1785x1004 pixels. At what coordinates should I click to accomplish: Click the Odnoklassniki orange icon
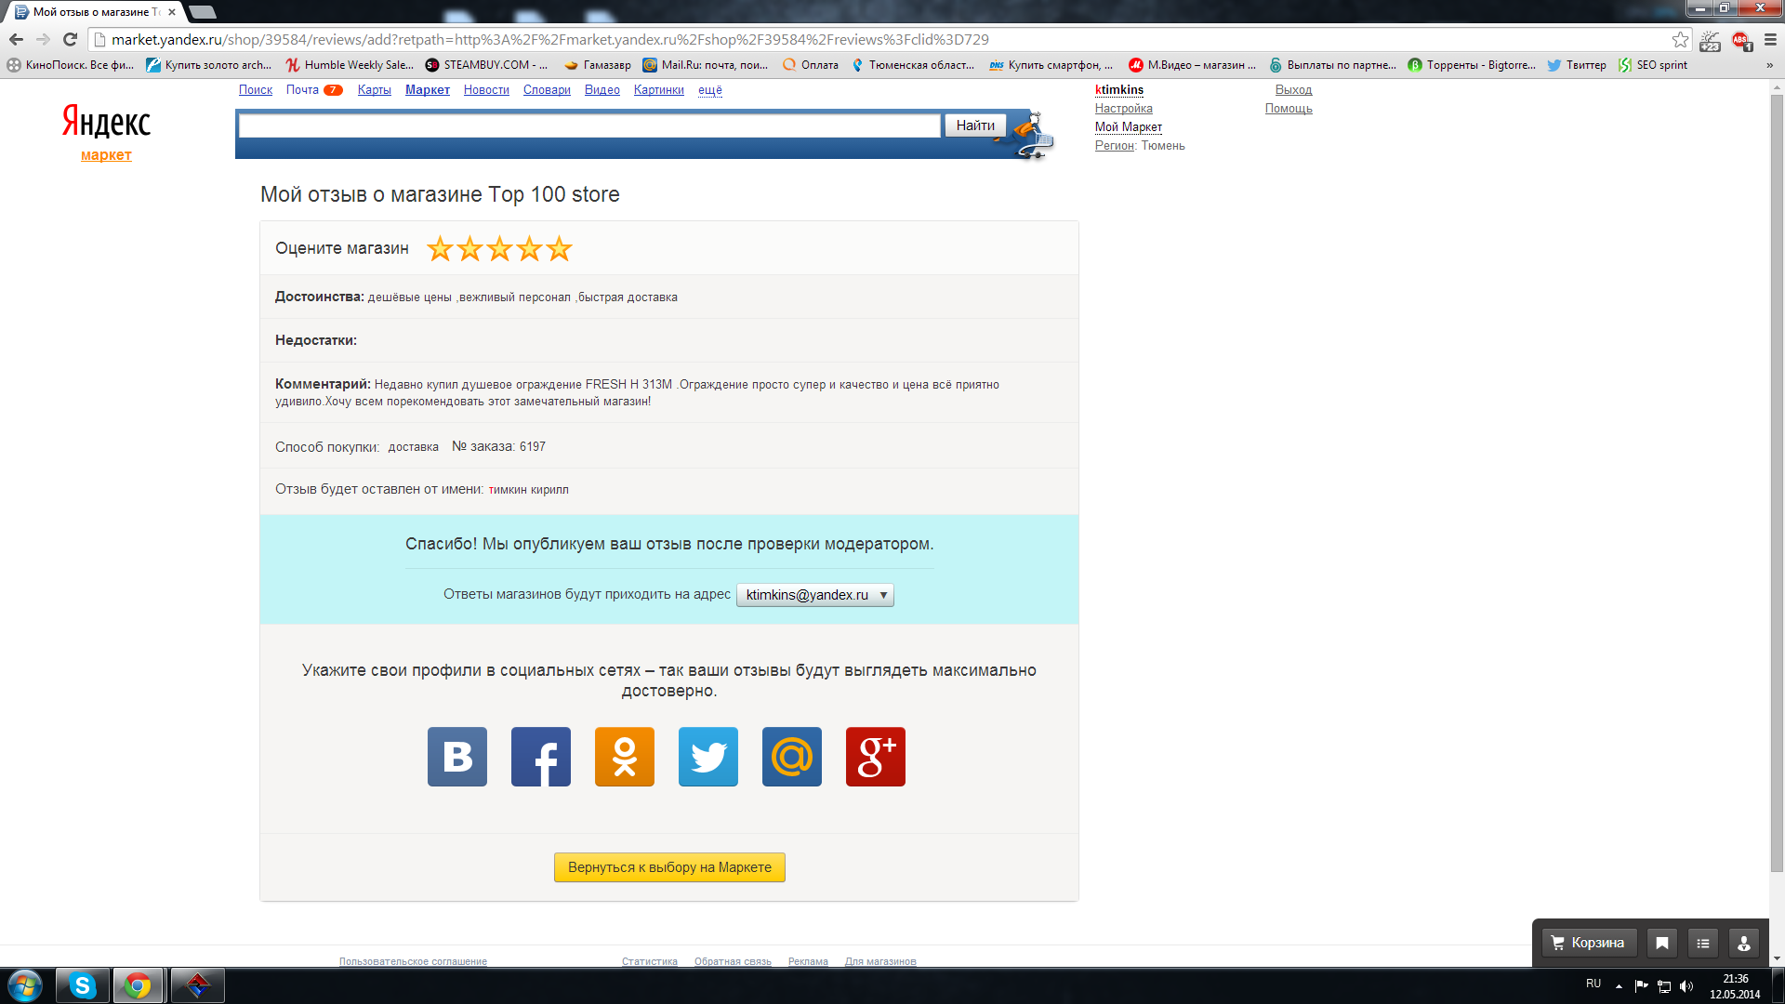(624, 757)
